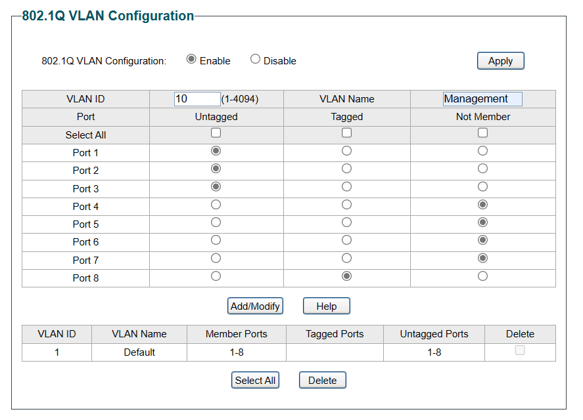Set Port 7 to Tagged

click(347, 259)
